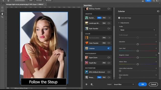Select the teenager-light-movie-projector.jpg document tab
Viewport: 161px width, 90px height.
click(x=25, y=4)
